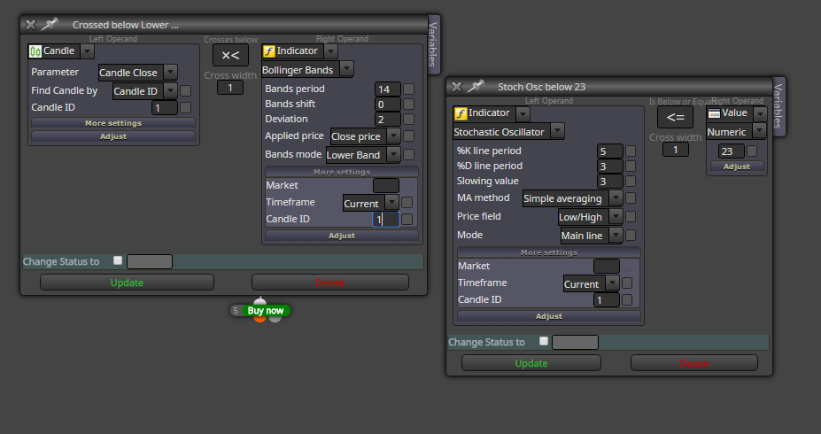Click pin icon in Crossed below Lower window
821x434 pixels.
(50, 24)
